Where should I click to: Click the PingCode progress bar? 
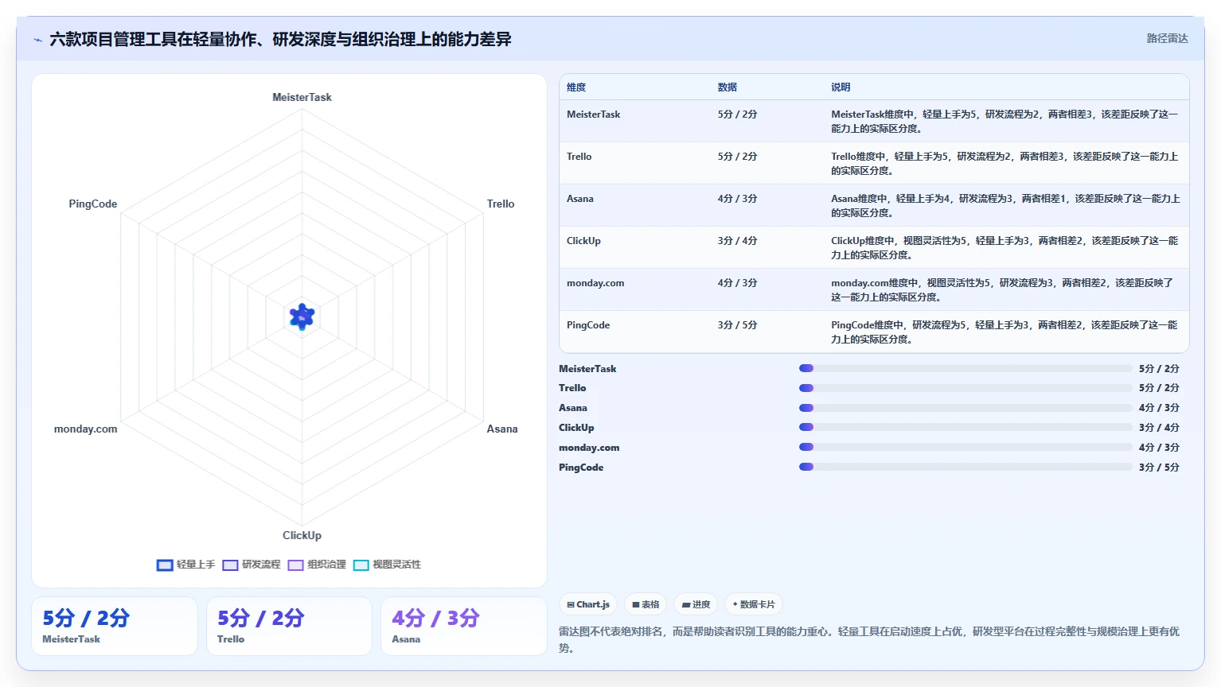(x=965, y=467)
